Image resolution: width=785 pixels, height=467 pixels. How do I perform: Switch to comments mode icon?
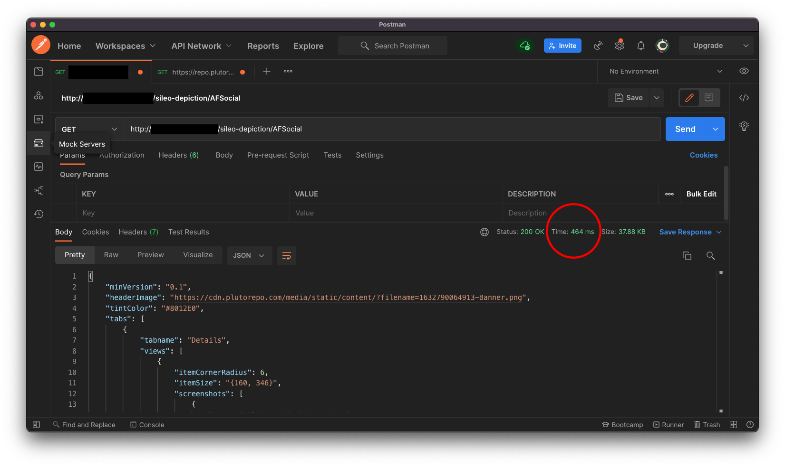point(709,98)
